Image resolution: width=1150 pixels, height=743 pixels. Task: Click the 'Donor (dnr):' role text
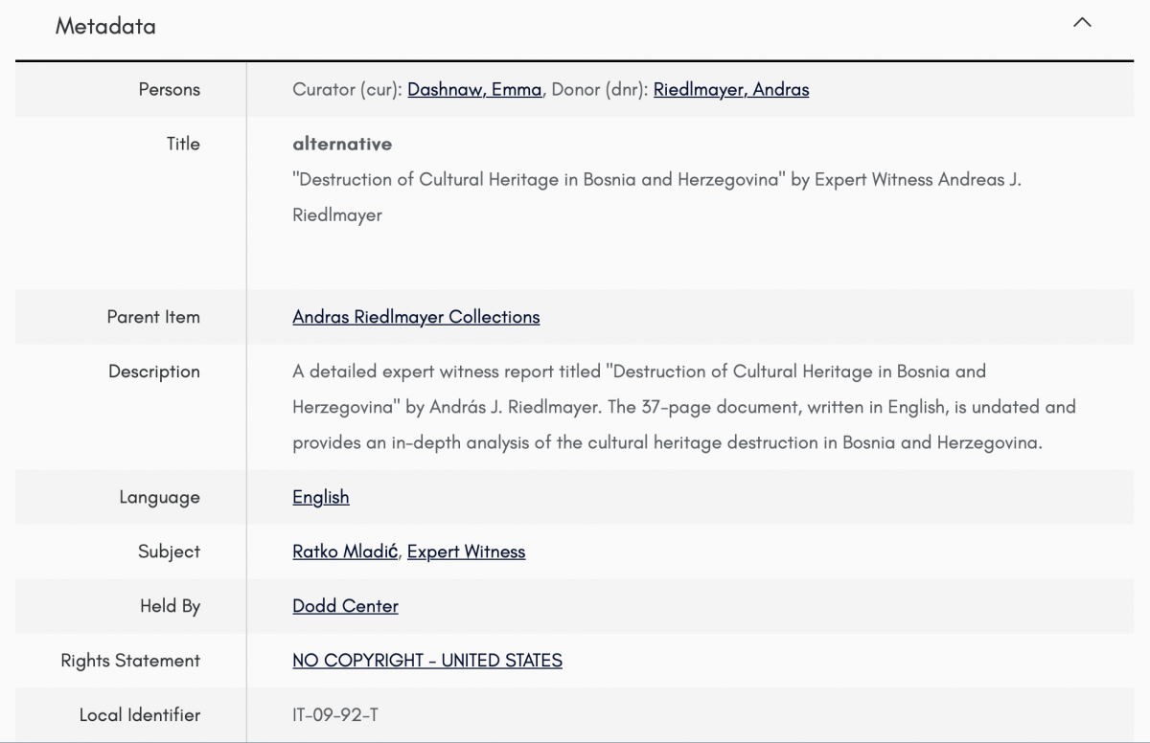601,90
